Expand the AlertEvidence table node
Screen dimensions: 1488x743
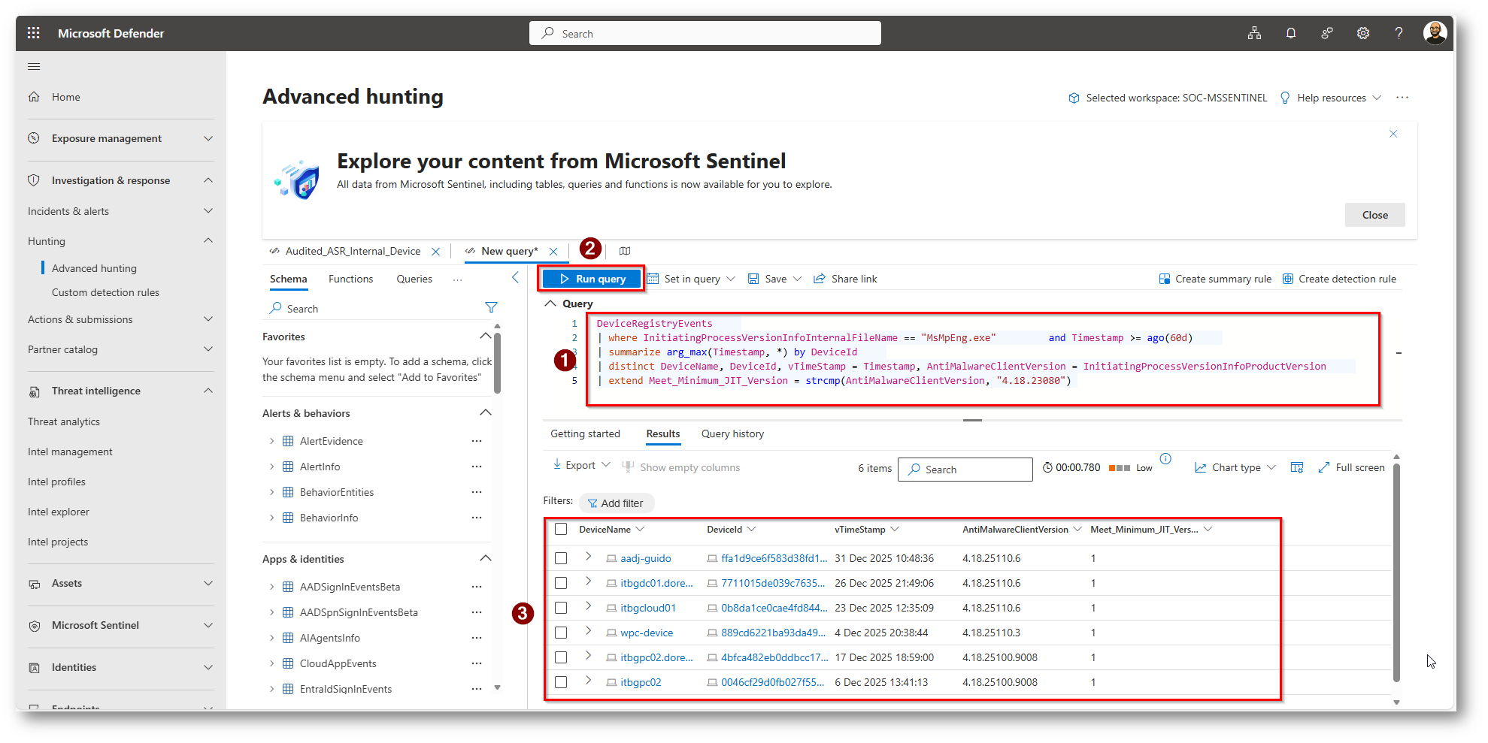click(271, 441)
